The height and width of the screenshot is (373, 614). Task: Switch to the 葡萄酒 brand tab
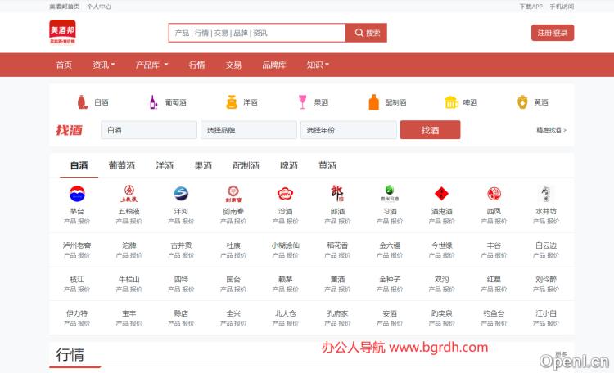coord(122,165)
